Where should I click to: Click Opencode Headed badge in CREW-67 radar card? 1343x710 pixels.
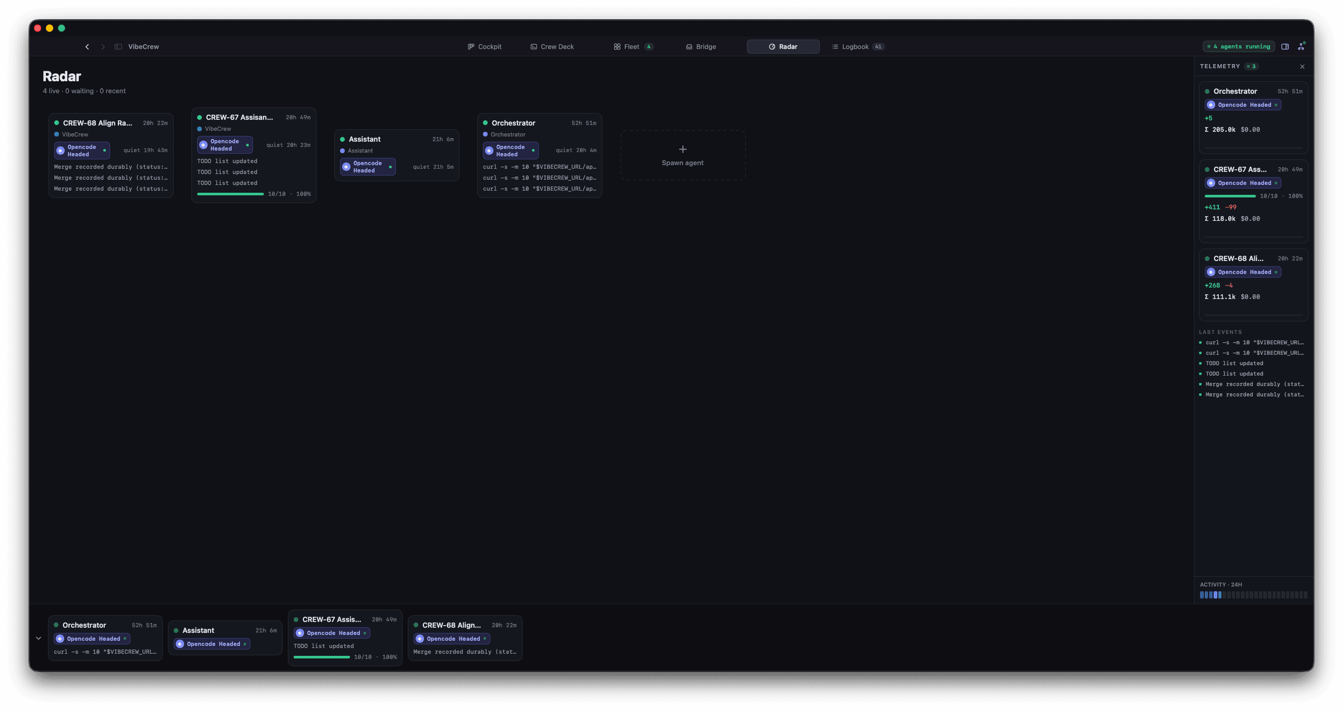(225, 145)
